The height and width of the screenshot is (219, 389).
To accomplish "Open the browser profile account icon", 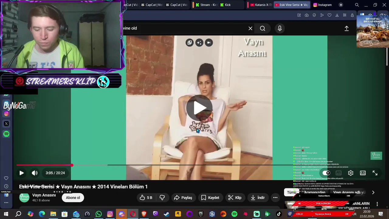I will pos(352,15).
